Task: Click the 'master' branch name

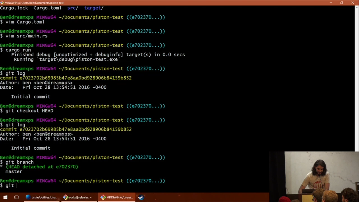Action: 14,171
